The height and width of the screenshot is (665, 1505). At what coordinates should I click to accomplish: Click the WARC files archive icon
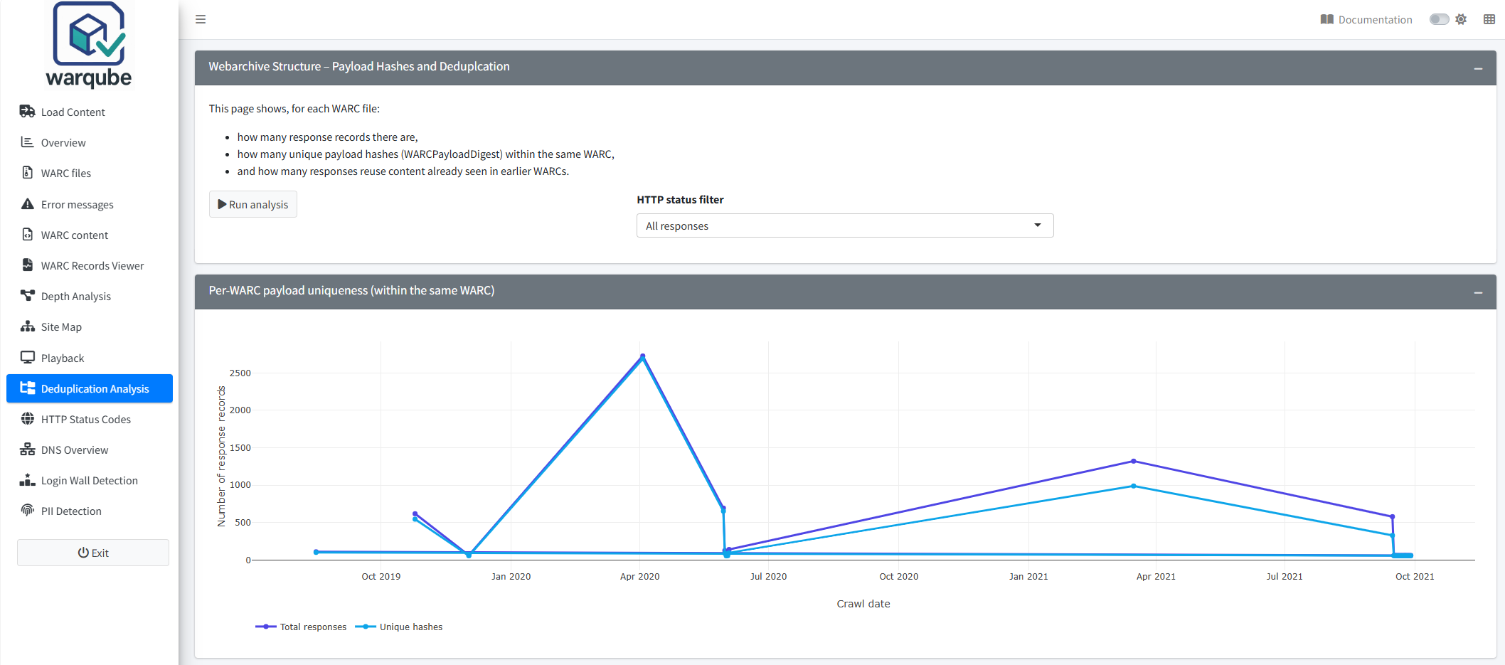coord(27,172)
